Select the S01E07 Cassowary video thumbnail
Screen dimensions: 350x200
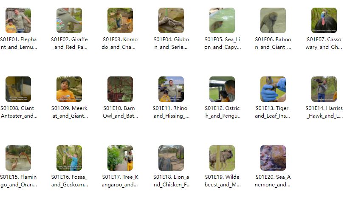click(324, 20)
